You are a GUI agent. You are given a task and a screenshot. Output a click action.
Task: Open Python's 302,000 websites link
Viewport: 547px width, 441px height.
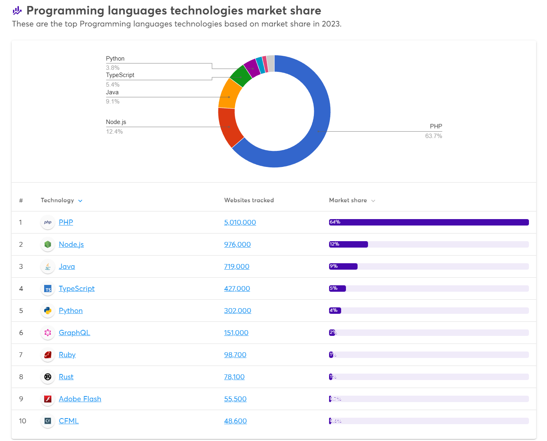click(238, 311)
